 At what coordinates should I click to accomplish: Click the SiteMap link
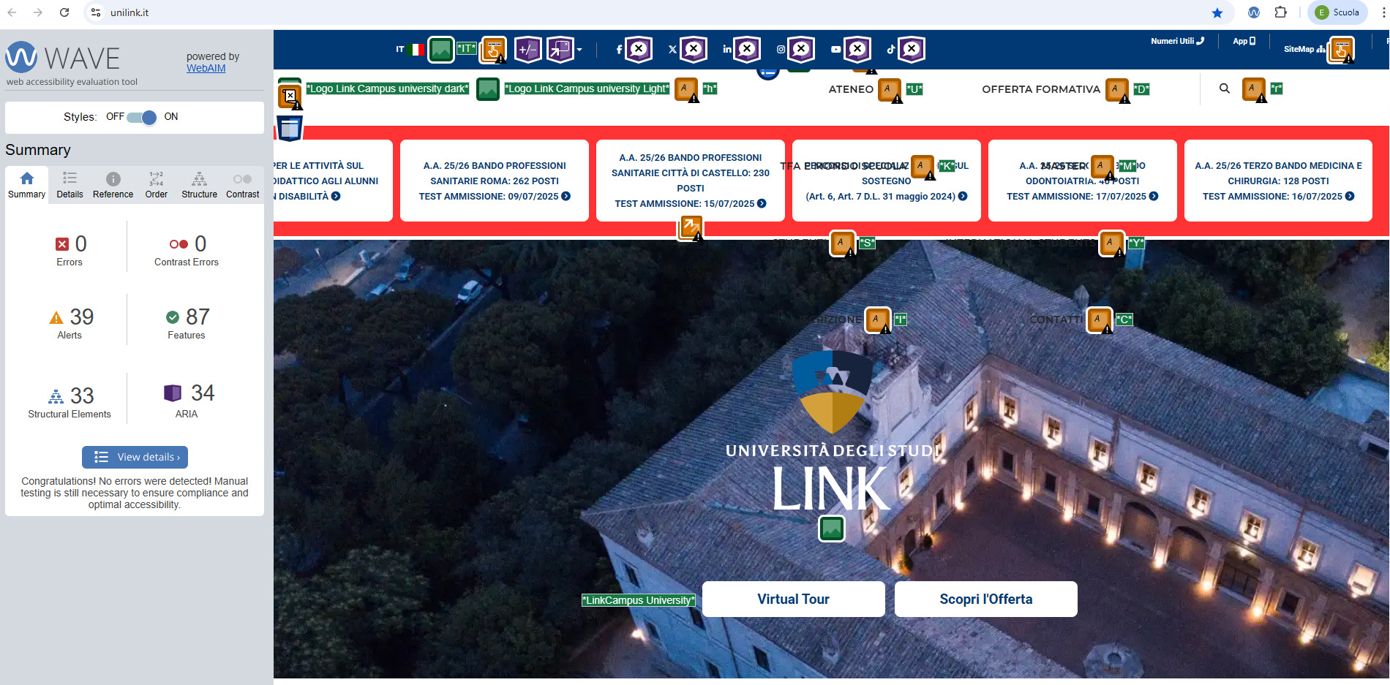[x=1304, y=49]
